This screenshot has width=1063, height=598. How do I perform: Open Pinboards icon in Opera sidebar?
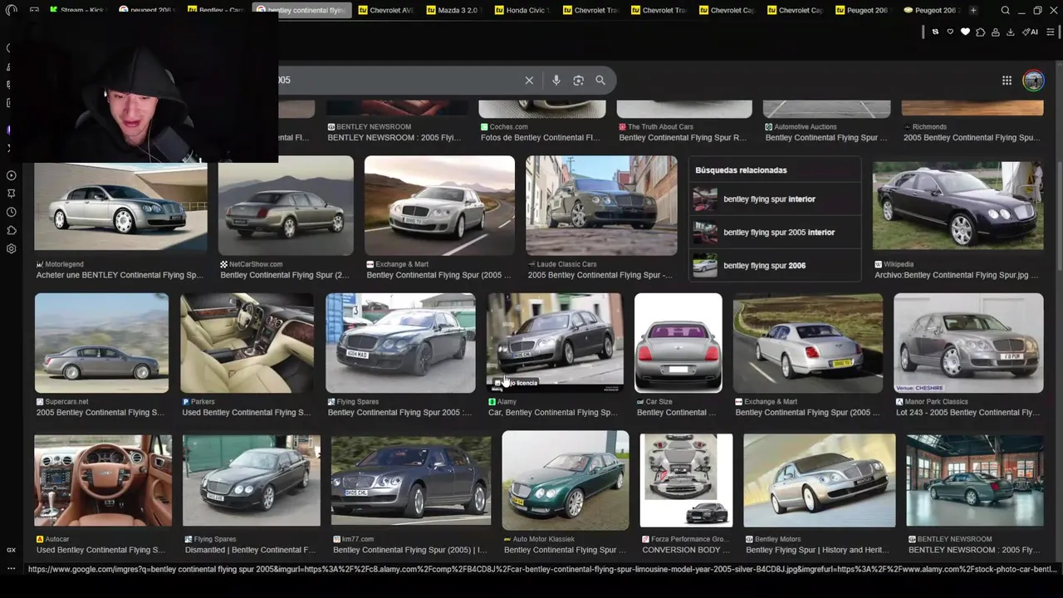point(12,194)
